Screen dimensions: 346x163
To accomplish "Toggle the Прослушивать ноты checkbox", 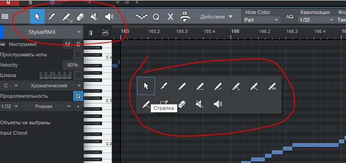I will pos(78,54).
